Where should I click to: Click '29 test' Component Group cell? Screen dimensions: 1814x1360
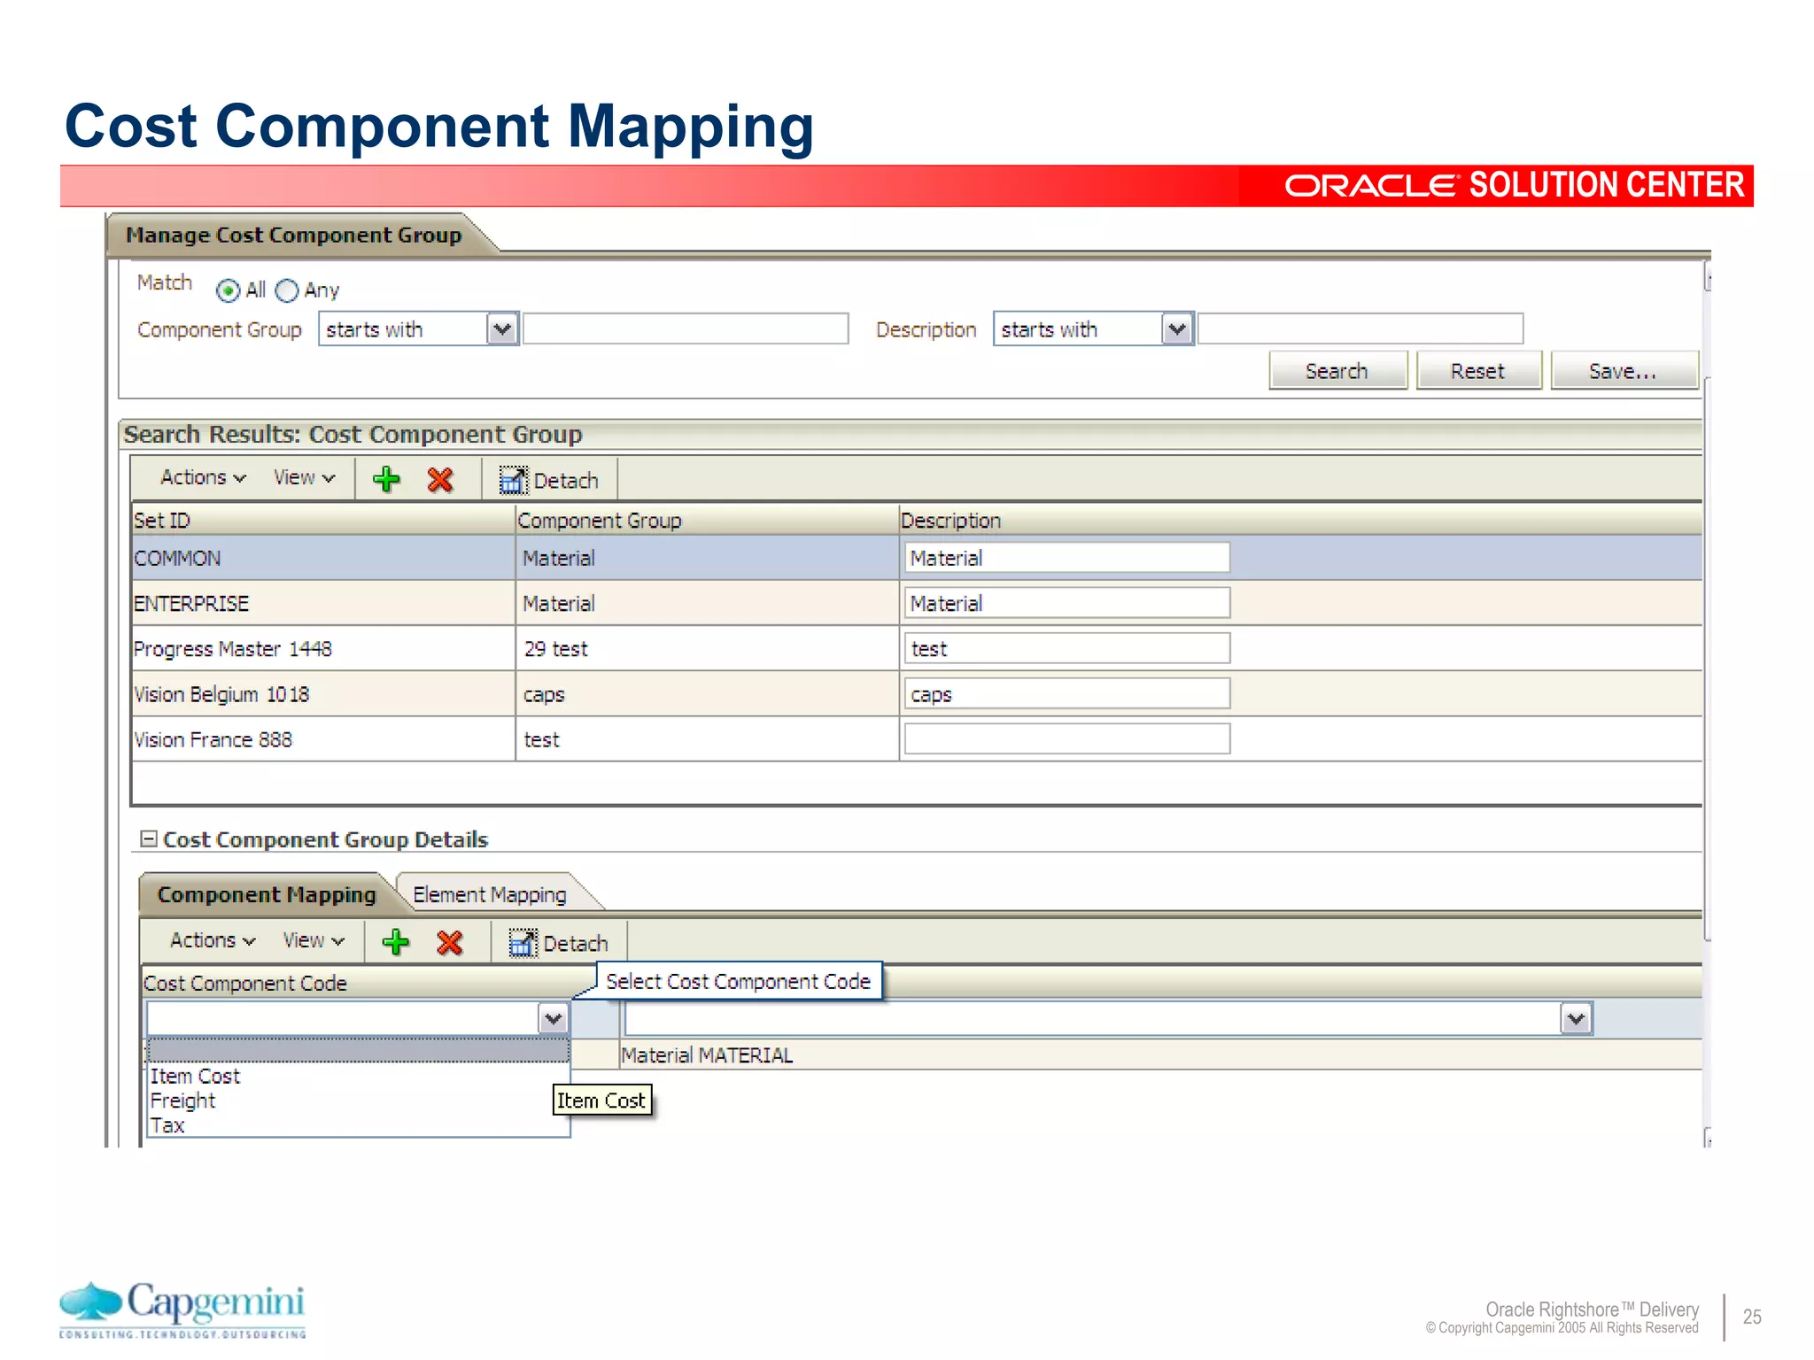(707, 649)
